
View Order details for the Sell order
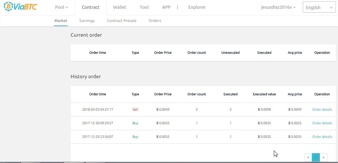coord(322,109)
